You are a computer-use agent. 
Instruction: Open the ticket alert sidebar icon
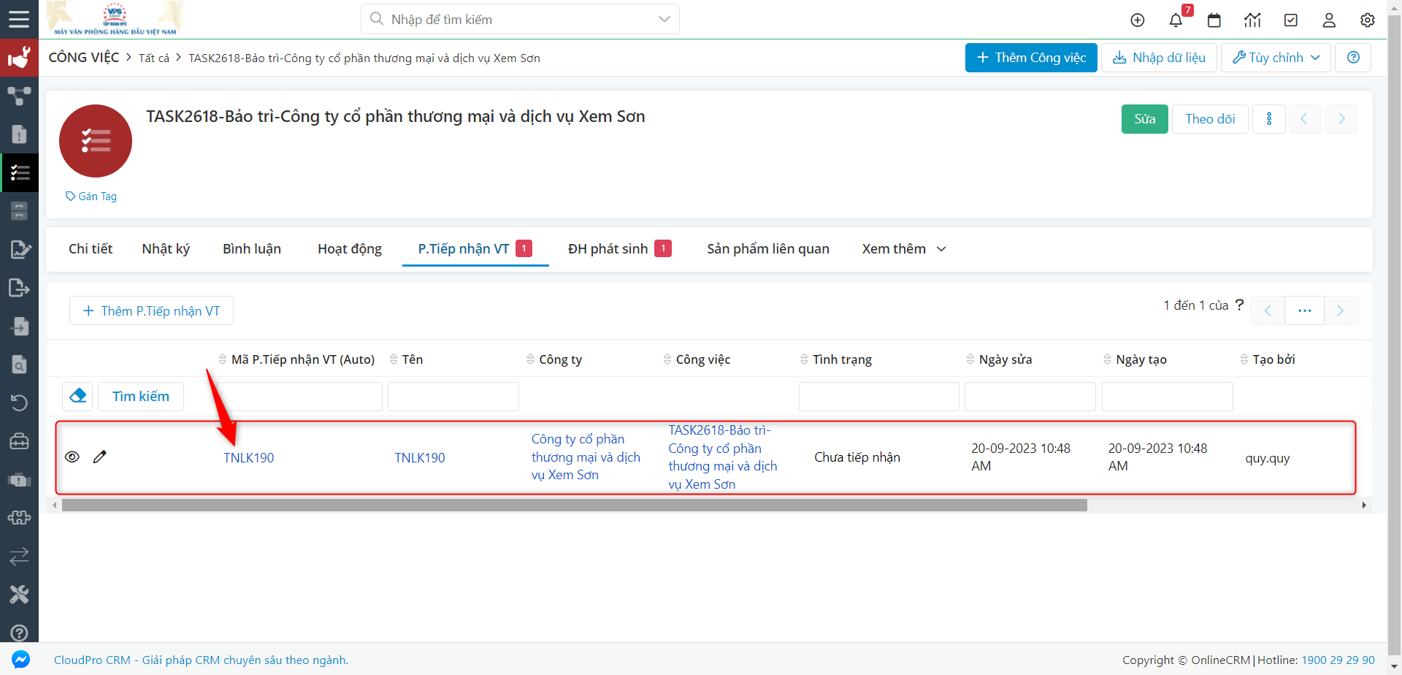pos(19,480)
